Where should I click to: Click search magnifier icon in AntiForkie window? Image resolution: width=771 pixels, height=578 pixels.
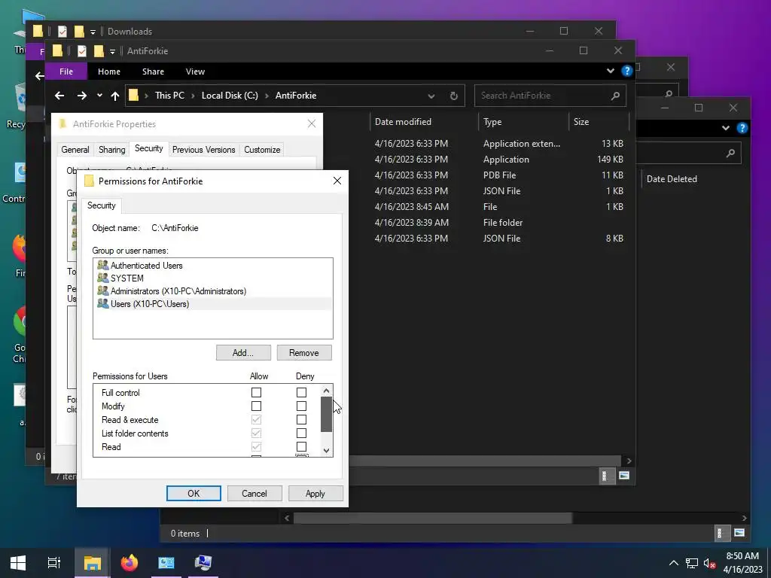click(616, 96)
